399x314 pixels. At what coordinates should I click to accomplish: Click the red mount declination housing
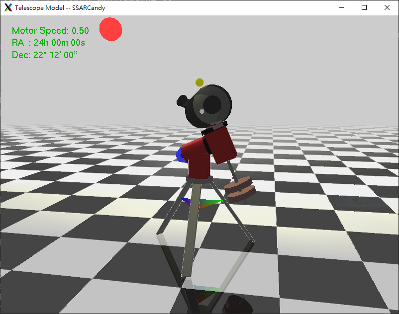tap(220, 145)
